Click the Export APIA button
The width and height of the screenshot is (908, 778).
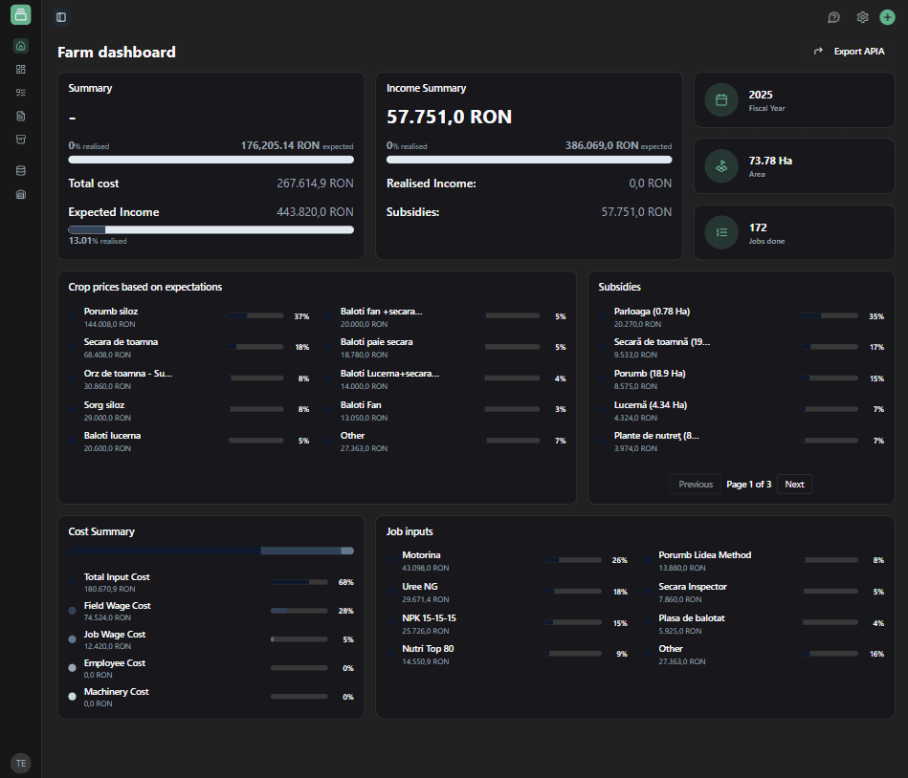click(x=849, y=52)
